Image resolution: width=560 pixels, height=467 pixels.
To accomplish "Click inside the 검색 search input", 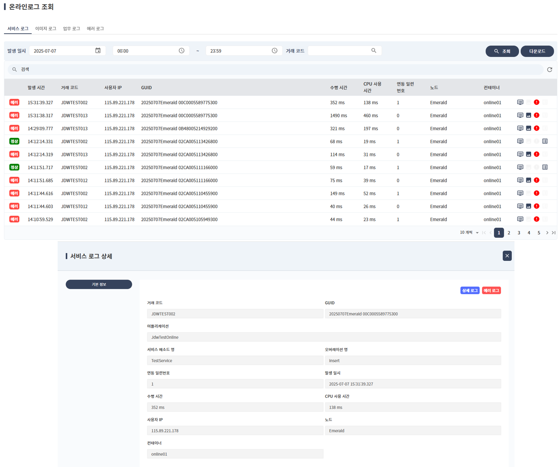I will [147, 69].
